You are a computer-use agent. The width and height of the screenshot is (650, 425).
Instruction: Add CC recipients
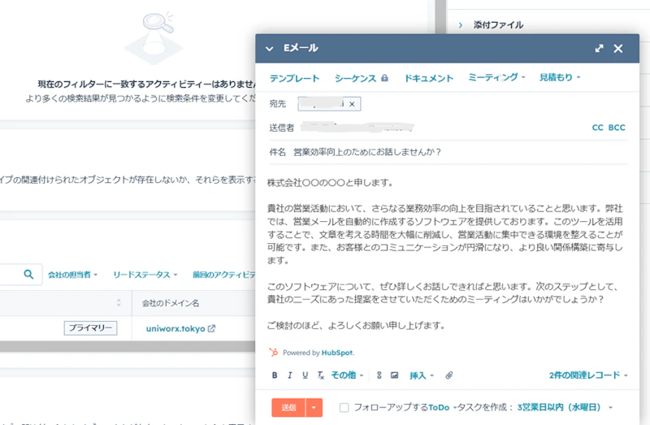[597, 128]
